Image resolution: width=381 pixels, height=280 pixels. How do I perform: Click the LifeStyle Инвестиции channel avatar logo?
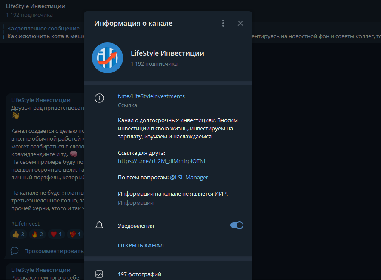[x=107, y=57]
